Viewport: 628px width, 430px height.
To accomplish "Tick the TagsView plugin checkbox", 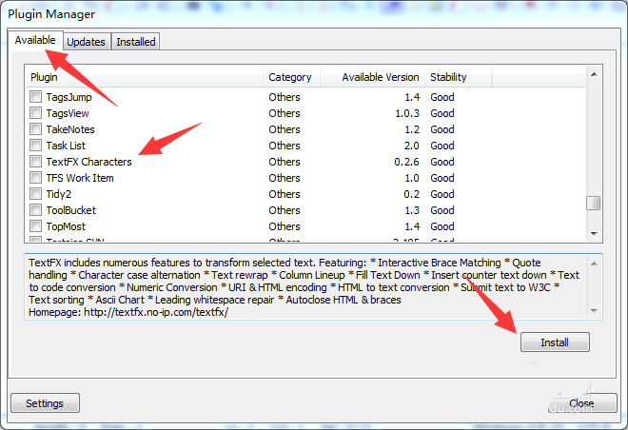I will pos(35,113).
